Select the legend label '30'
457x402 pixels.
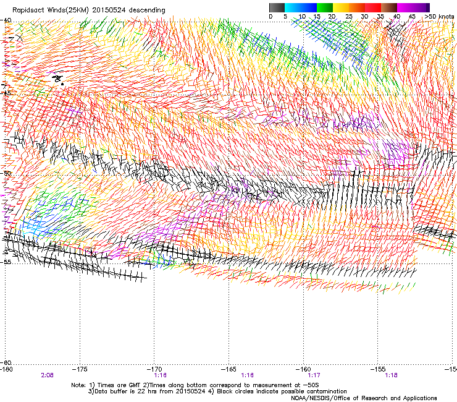364,16
